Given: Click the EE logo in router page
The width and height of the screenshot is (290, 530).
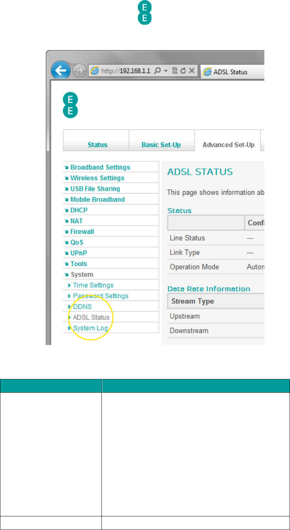Looking at the screenshot, I should coord(70,105).
